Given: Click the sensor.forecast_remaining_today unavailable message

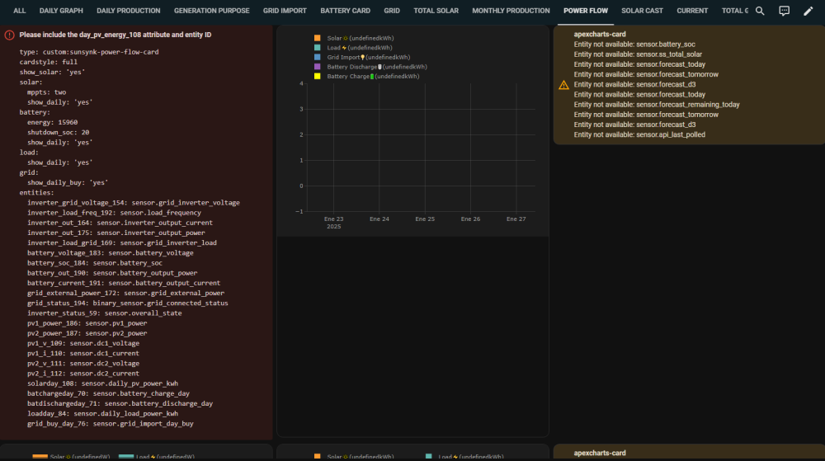Looking at the screenshot, I should (x=657, y=105).
